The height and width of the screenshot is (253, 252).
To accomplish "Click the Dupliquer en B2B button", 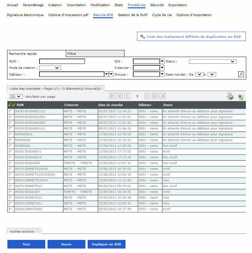I will click(x=106, y=244).
